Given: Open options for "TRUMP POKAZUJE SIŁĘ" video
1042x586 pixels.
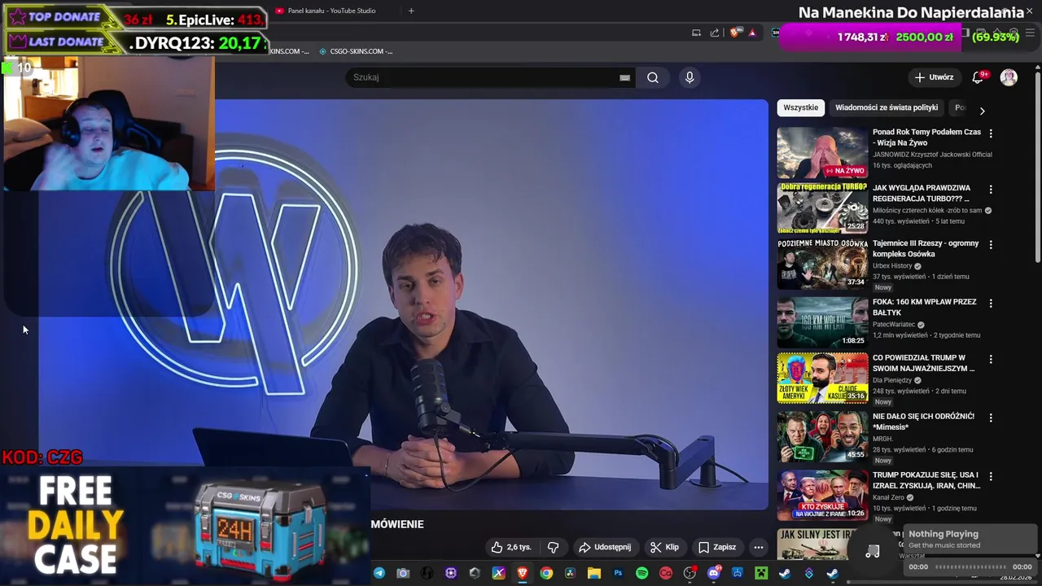Looking at the screenshot, I should click(991, 476).
